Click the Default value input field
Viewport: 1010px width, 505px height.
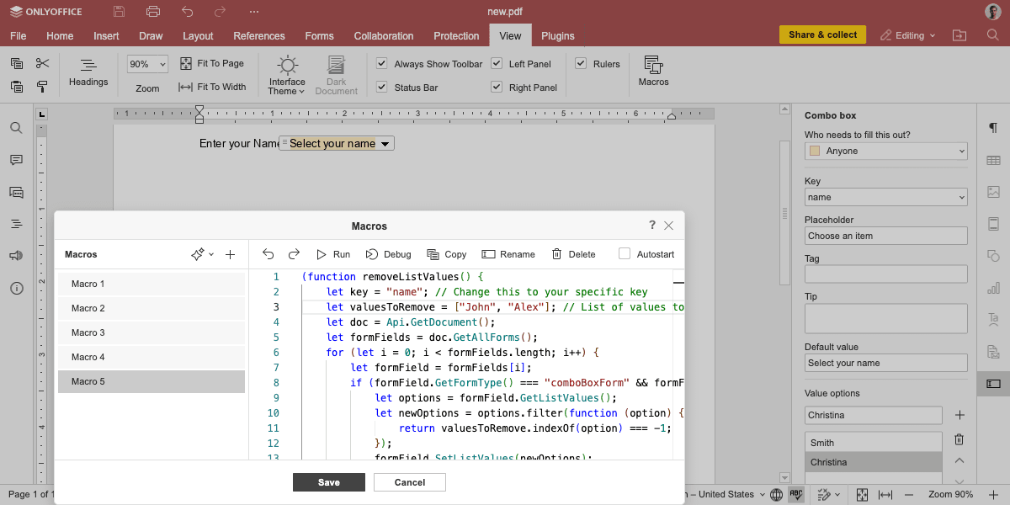[x=886, y=363]
